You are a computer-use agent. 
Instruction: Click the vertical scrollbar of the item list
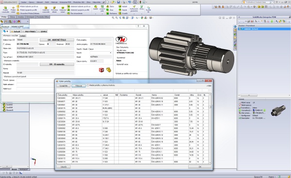click(x=210, y=128)
